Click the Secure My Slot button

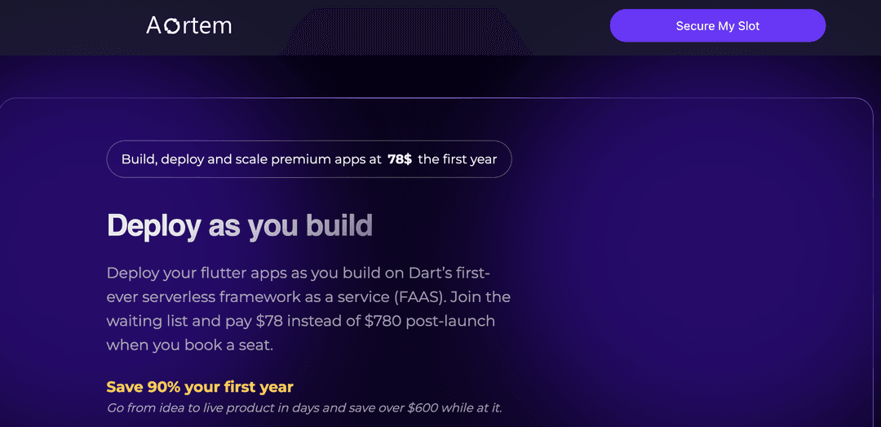click(x=718, y=26)
